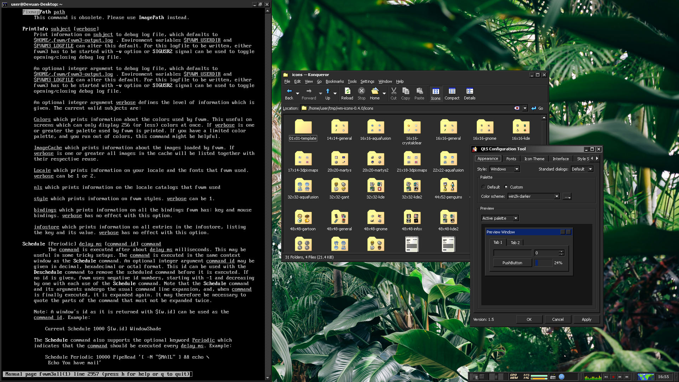This screenshot has width=679, height=382.
Task: Open the Active palette preview dropdown
Action: click(500, 218)
